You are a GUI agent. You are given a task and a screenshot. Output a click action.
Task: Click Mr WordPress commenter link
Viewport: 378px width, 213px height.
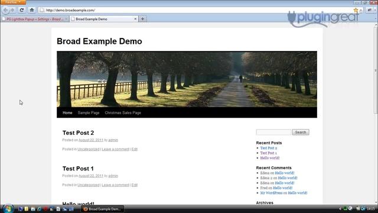[x=271, y=193]
